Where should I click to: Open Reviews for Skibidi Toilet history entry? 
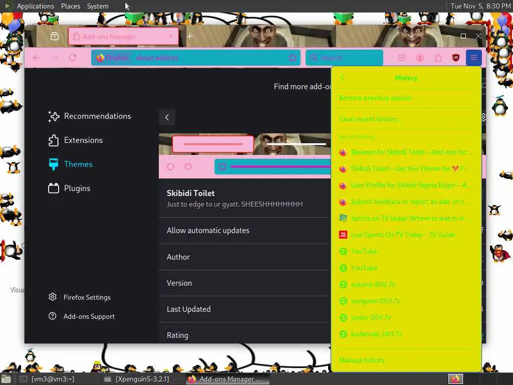pos(406,152)
